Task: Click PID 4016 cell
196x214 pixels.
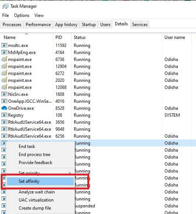Action: point(60,101)
